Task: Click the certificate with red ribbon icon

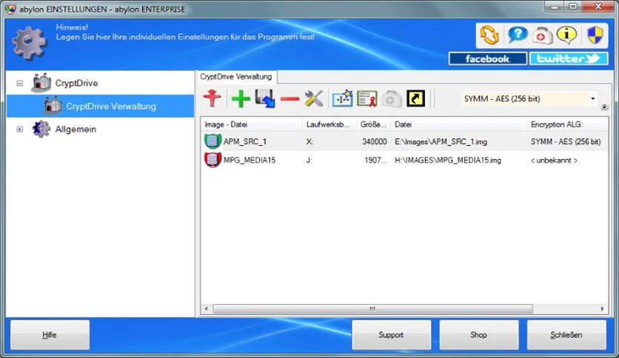Action: point(367,98)
